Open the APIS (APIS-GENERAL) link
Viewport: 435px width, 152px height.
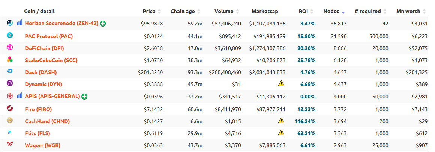(52, 96)
